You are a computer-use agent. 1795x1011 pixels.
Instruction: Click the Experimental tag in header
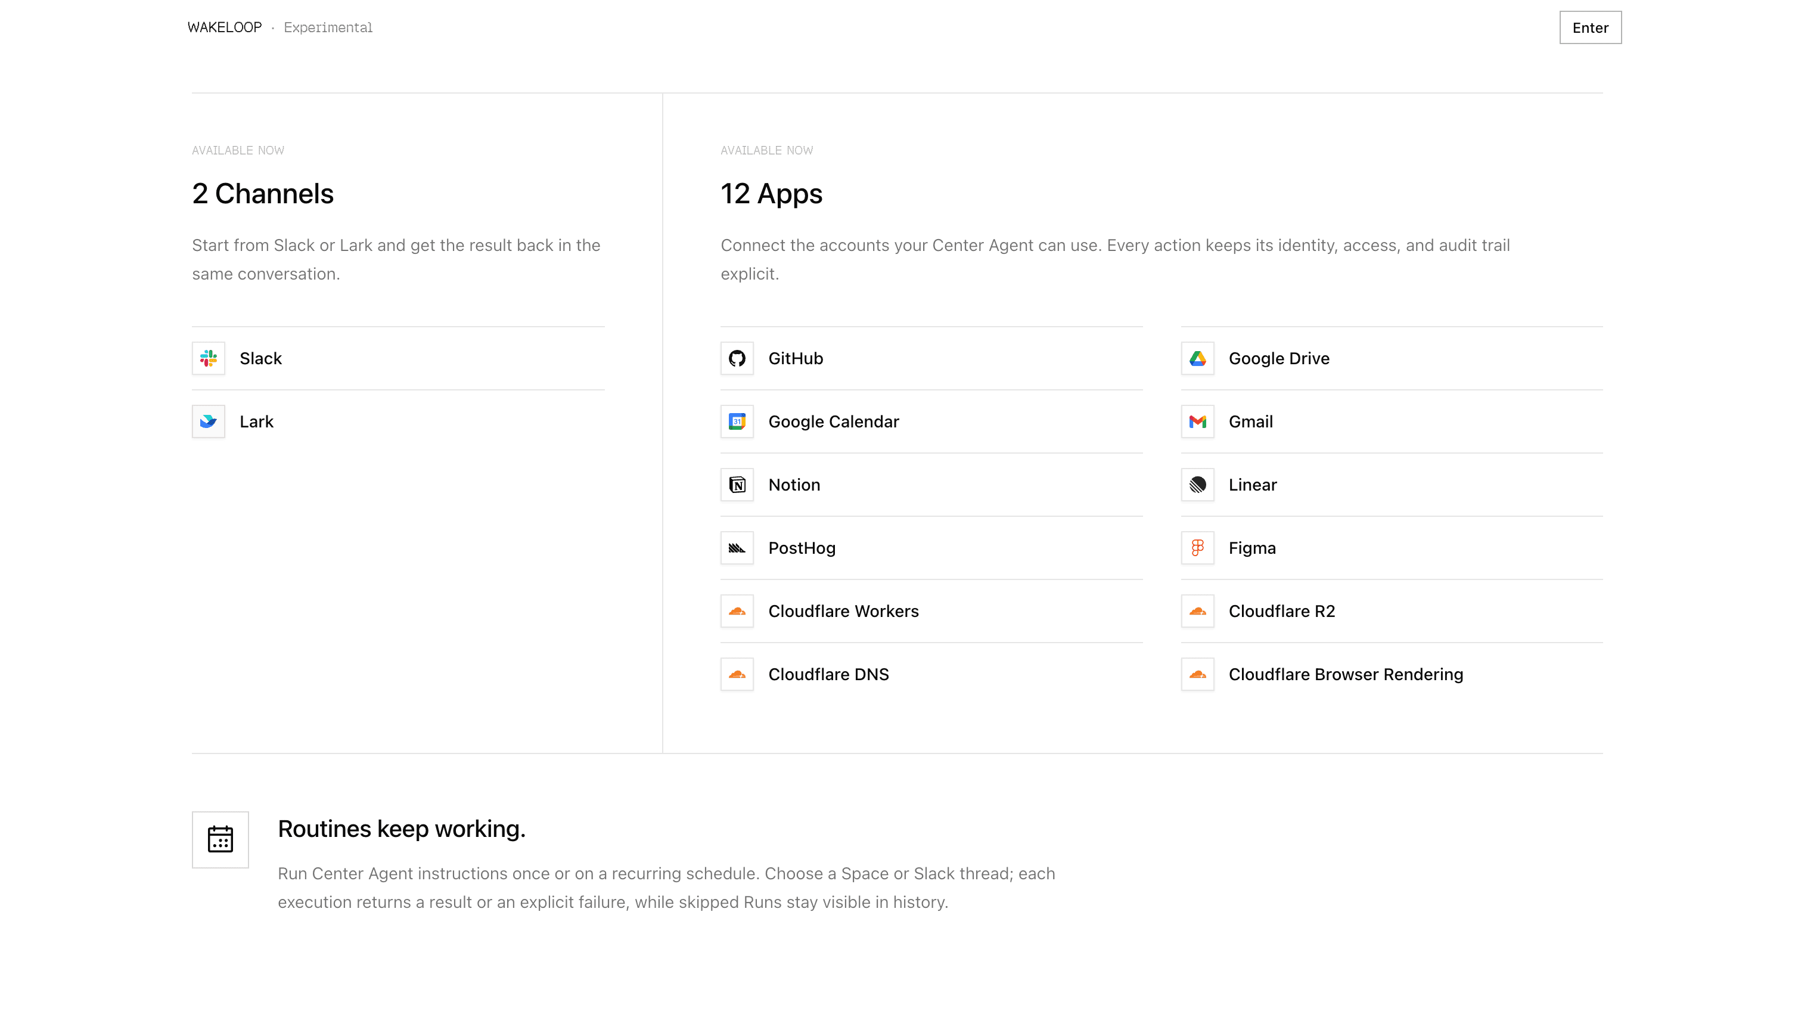328,28
